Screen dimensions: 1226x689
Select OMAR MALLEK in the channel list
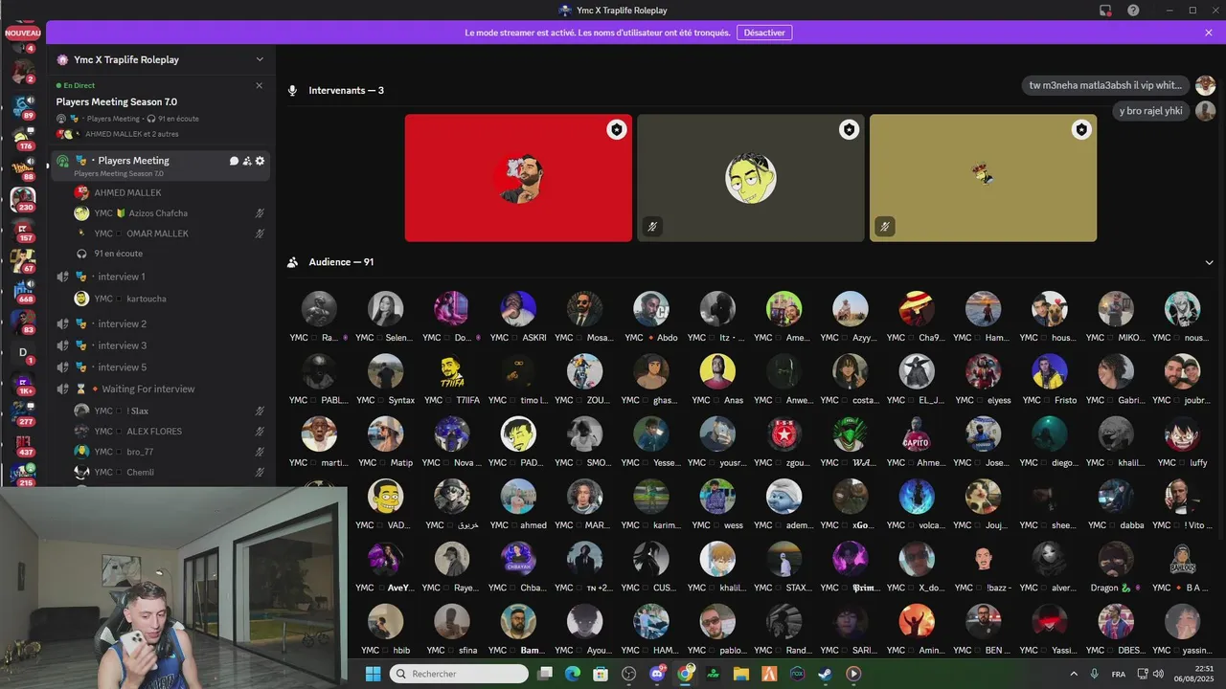[170, 233]
